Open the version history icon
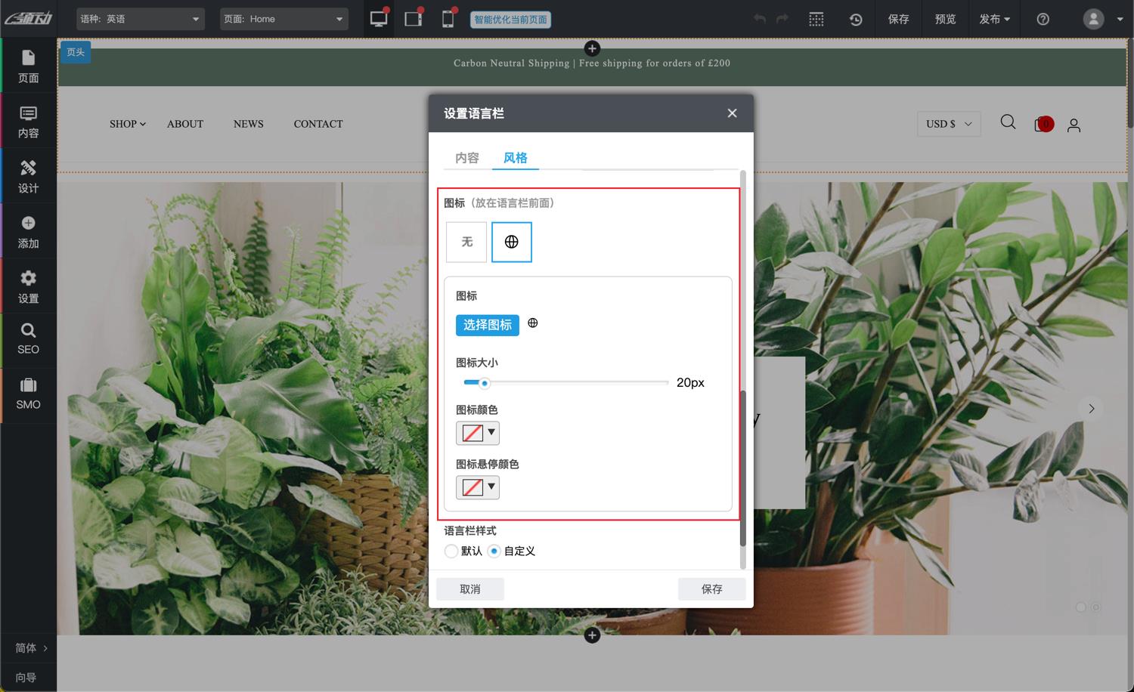 point(855,19)
